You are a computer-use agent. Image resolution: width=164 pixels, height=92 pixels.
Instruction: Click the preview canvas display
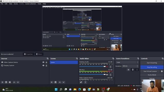click(82, 28)
